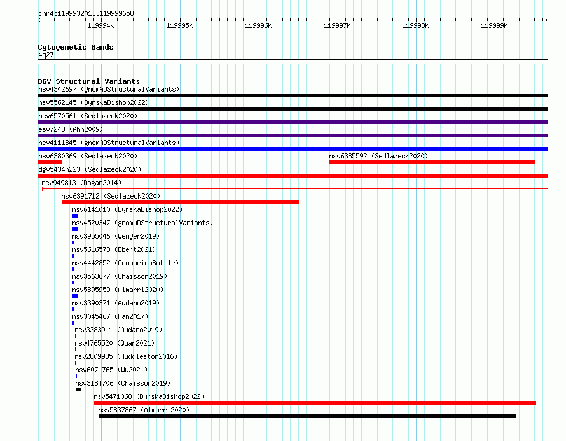Open the nsv6141010 (ByrskaBishop2022) label
Viewport: 566px width, 441px height.
click(127, 209)
